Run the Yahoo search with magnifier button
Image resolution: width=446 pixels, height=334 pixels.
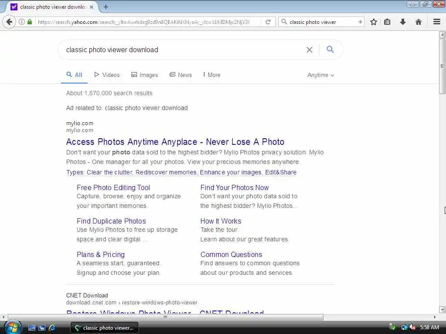(330, 50)
